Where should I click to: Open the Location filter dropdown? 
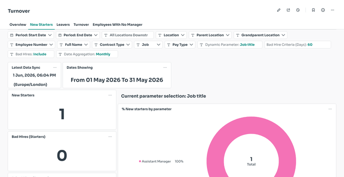click(171, 35)
